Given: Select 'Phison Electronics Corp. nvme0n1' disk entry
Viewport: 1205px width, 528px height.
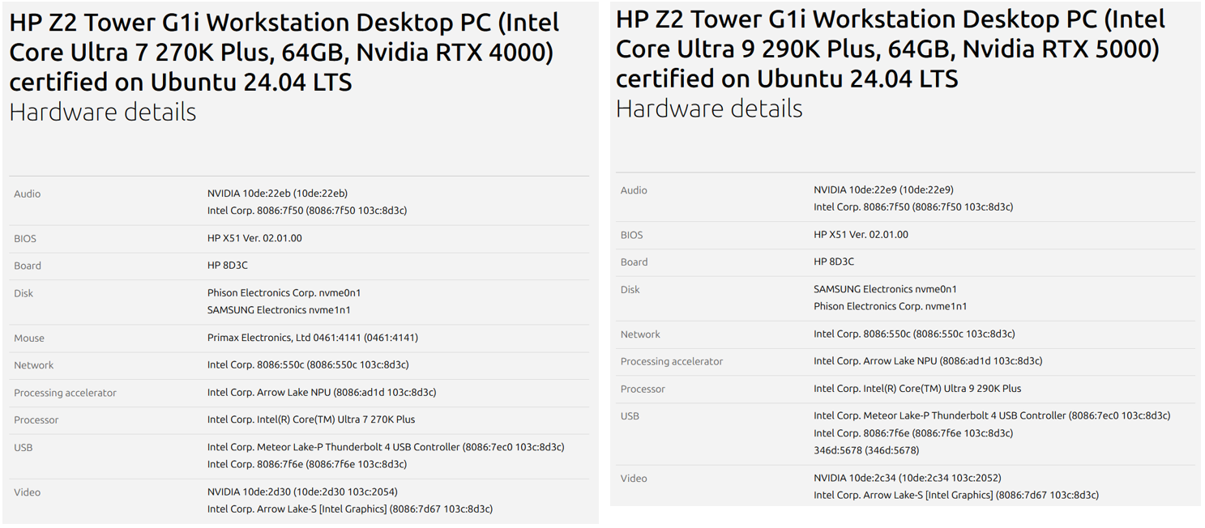Looking at the screenshot, I should pos(284,293).
